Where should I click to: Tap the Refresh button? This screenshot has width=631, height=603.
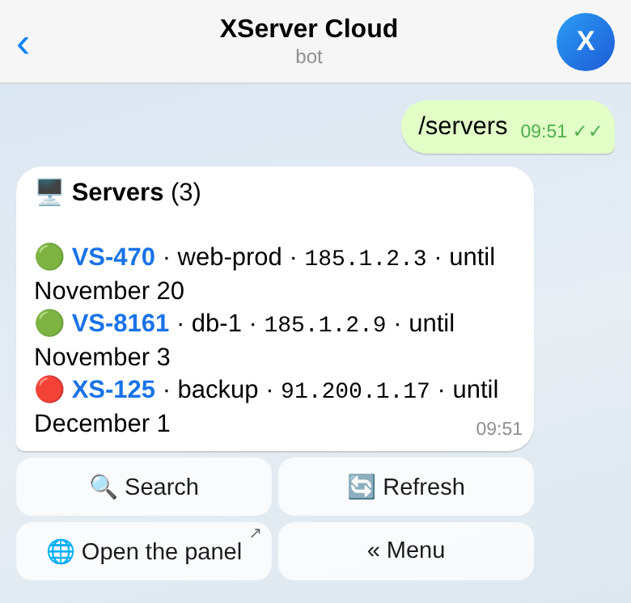pos(405,487)
